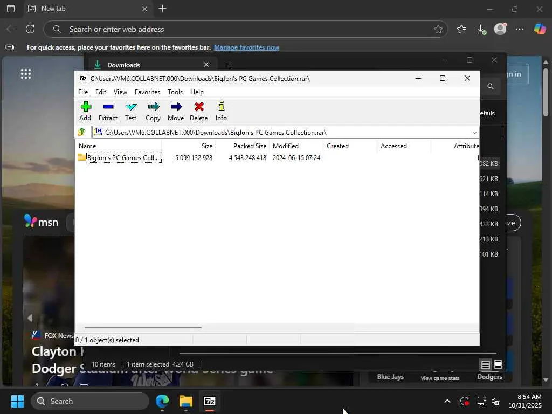Close the New tab in Edge
Screen dimensions: 552x414
point(144,9)
